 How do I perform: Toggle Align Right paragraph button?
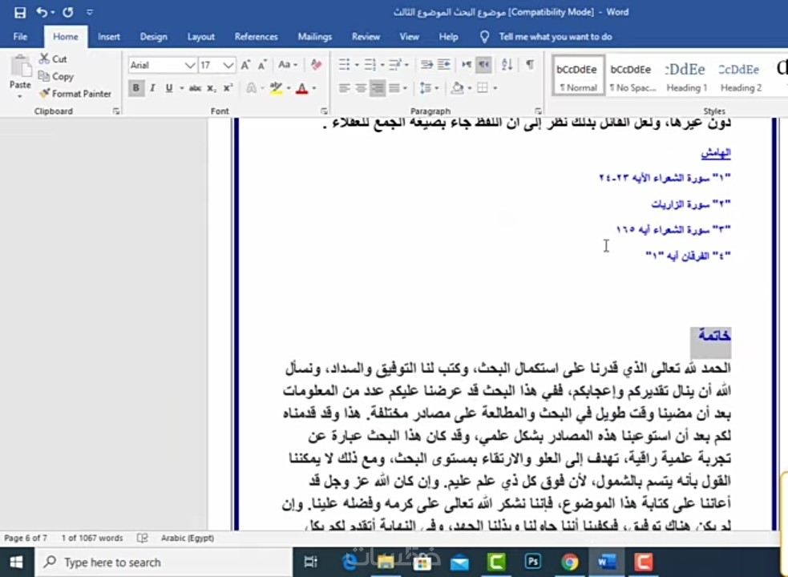(378, 88)
